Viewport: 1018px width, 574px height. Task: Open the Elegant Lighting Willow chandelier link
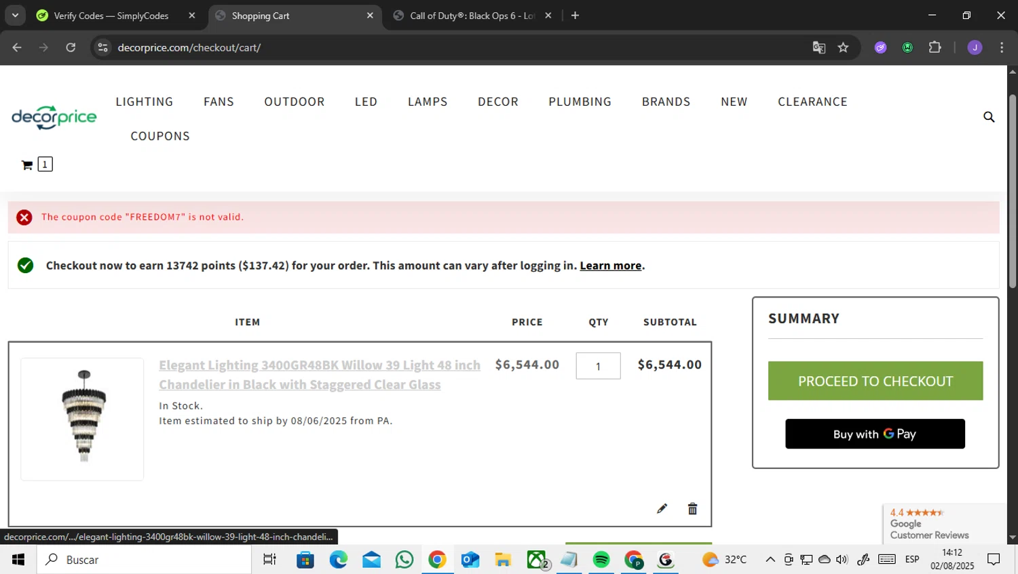pyautogui.click(x=320, y=375)
